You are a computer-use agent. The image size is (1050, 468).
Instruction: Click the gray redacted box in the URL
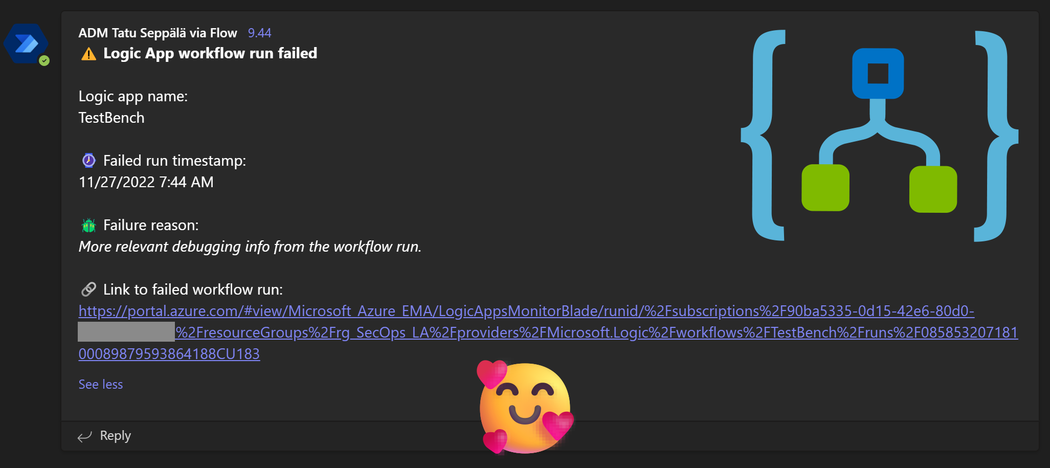point(126,332)
